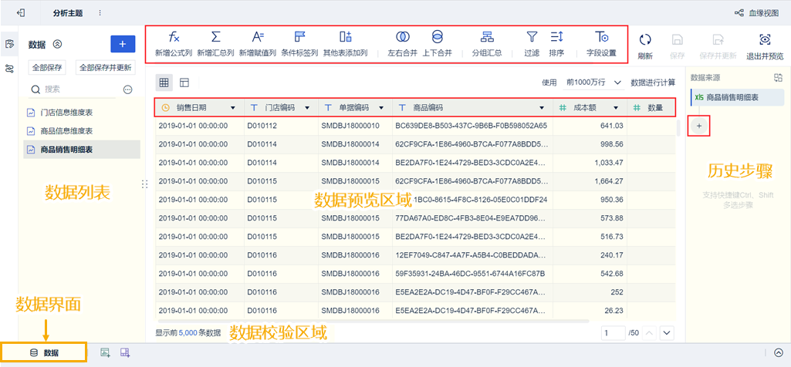Click the exit arrow icon beside 分析主题
This screenshot has width=791, height=367.
(21, 12)
